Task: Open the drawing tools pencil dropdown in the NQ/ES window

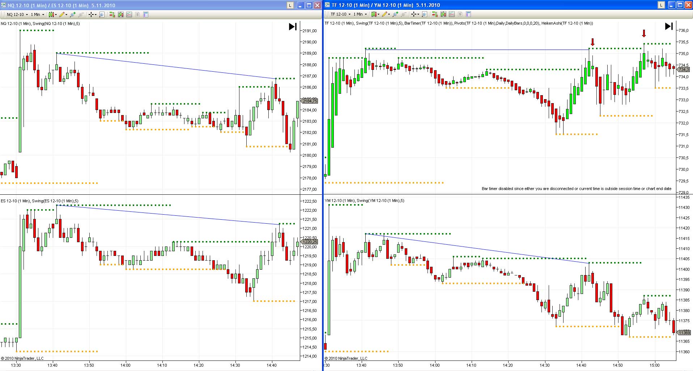Action: pyautogui.click(x=63, y=14)
